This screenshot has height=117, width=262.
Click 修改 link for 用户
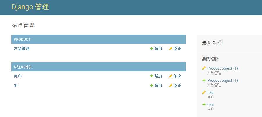point(177,76)
